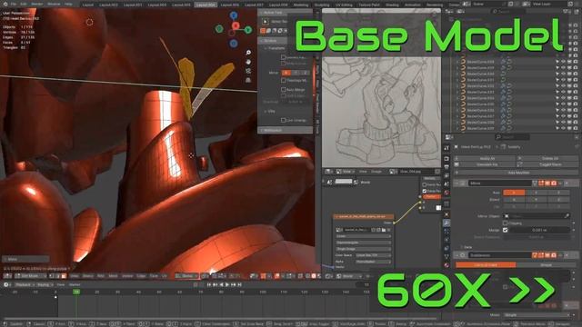
Task: Open the timeline editor type menu
Action: (7, 284)
